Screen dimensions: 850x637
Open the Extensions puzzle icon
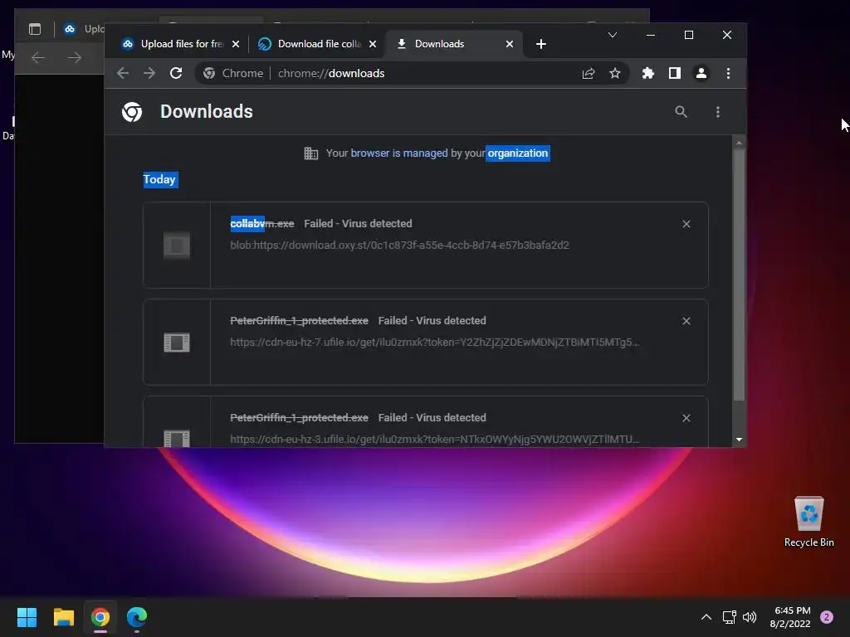click(x=647, y=73)
